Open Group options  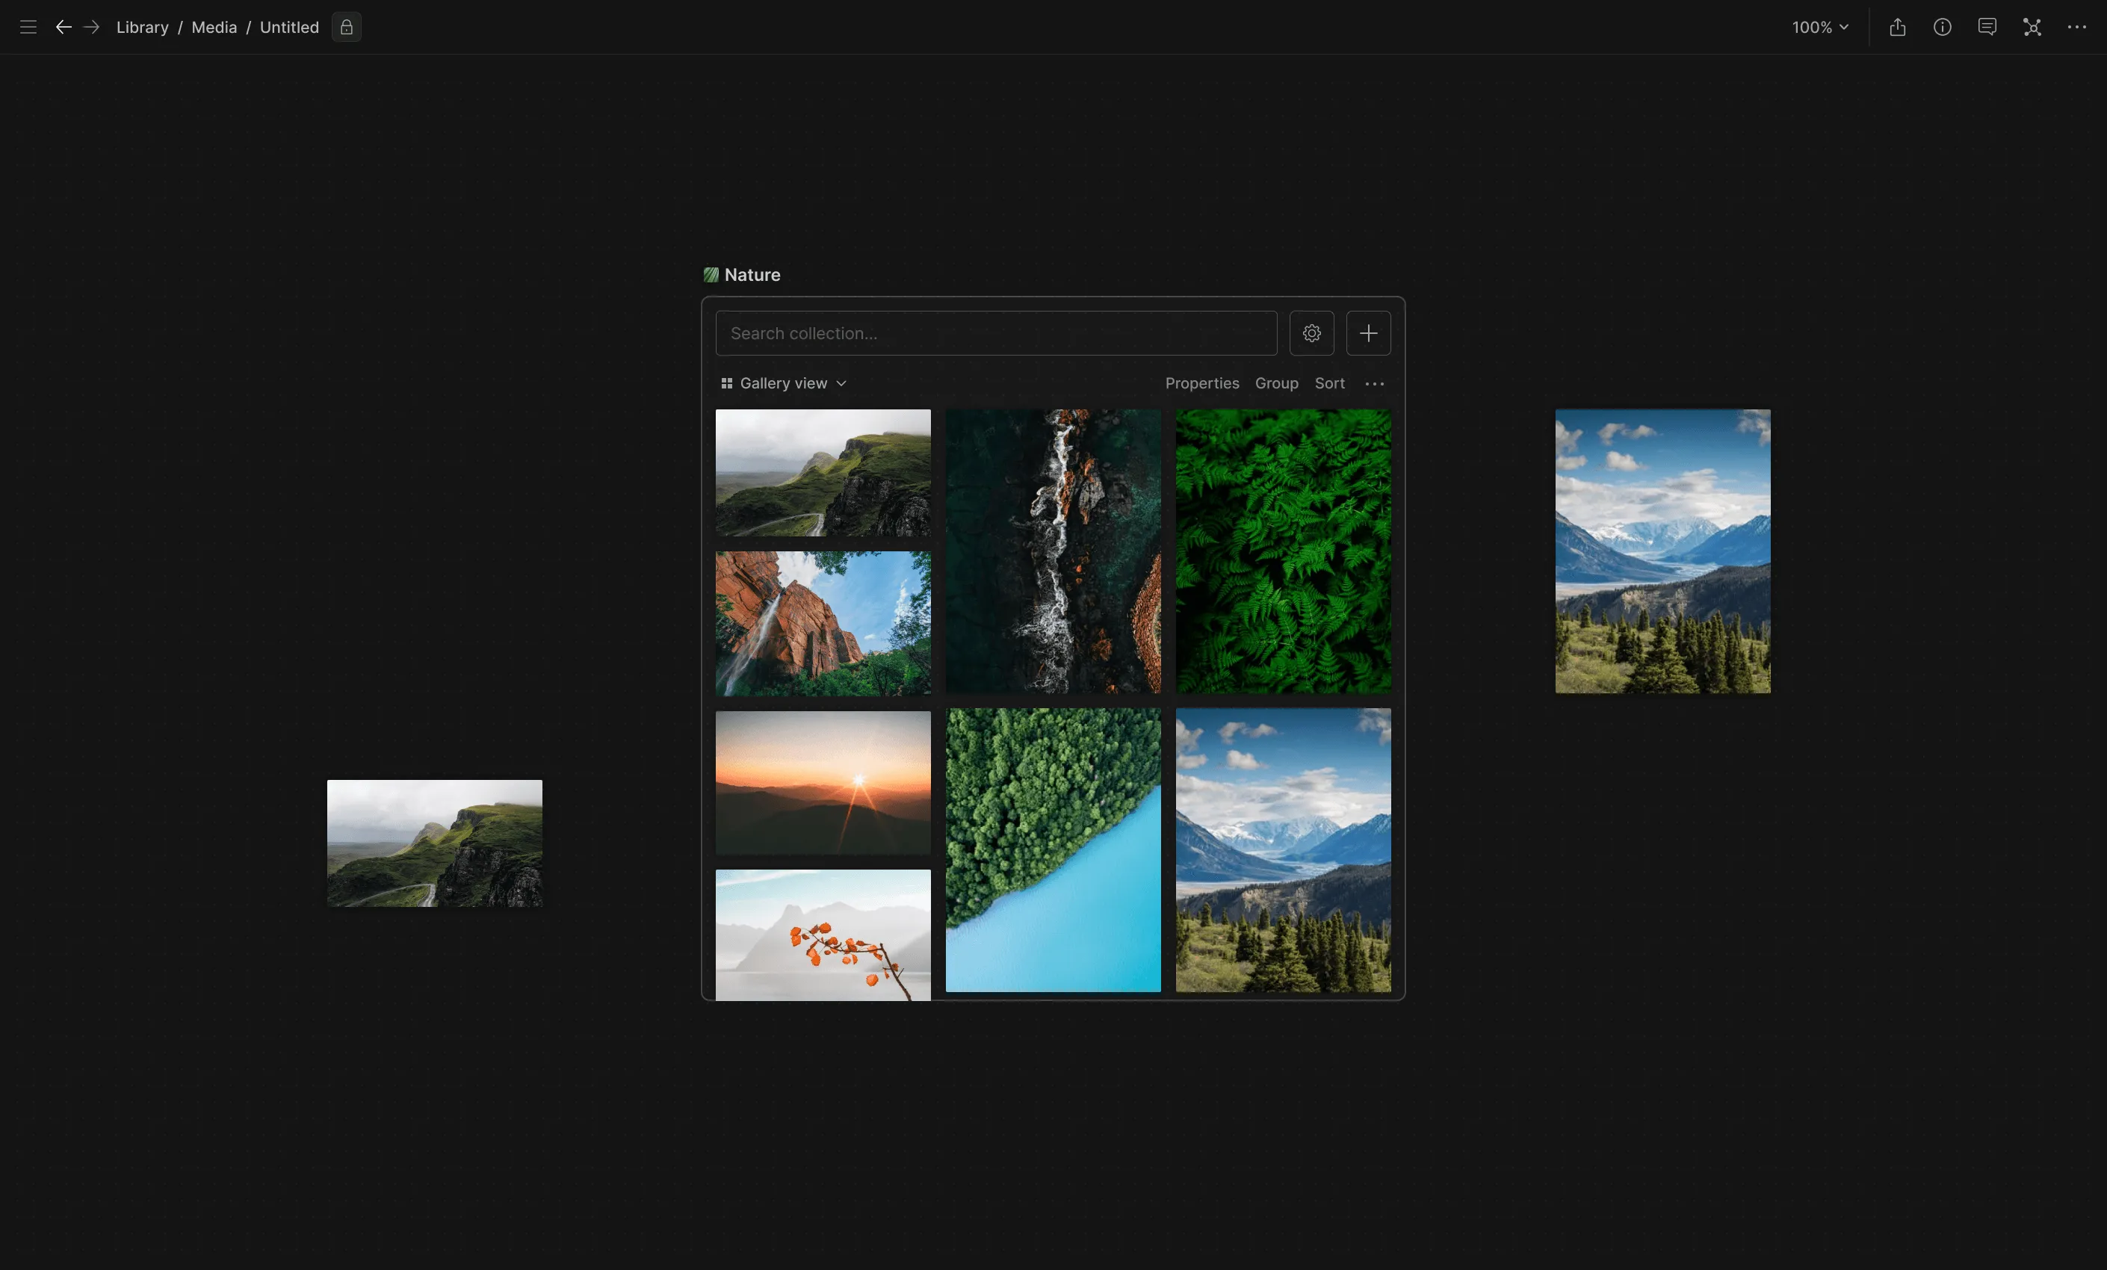[1276, 383]
